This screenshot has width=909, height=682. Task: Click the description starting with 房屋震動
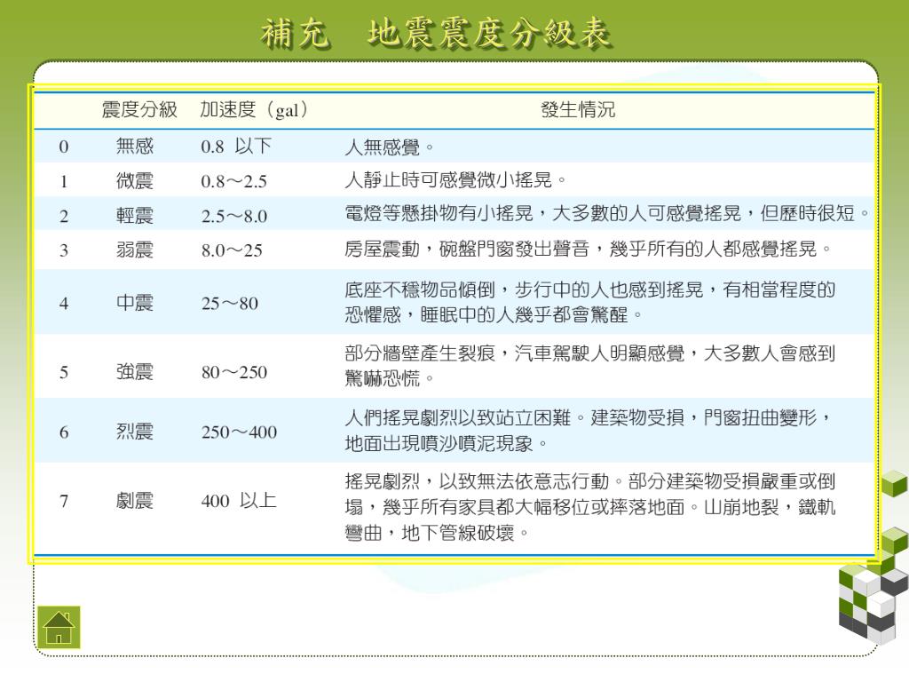tap(588, 249)
